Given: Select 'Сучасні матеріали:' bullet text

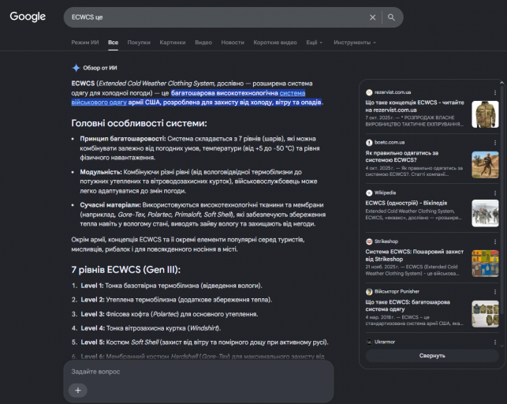Looking at the screenshot, I should pyautogui.click(x=110, y=205).
